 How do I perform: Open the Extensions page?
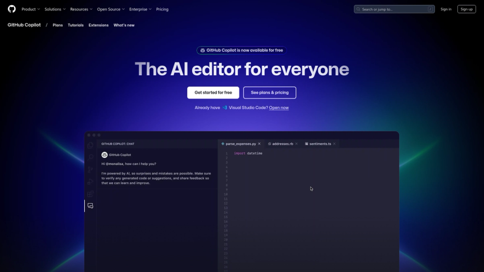pos(98,25)
